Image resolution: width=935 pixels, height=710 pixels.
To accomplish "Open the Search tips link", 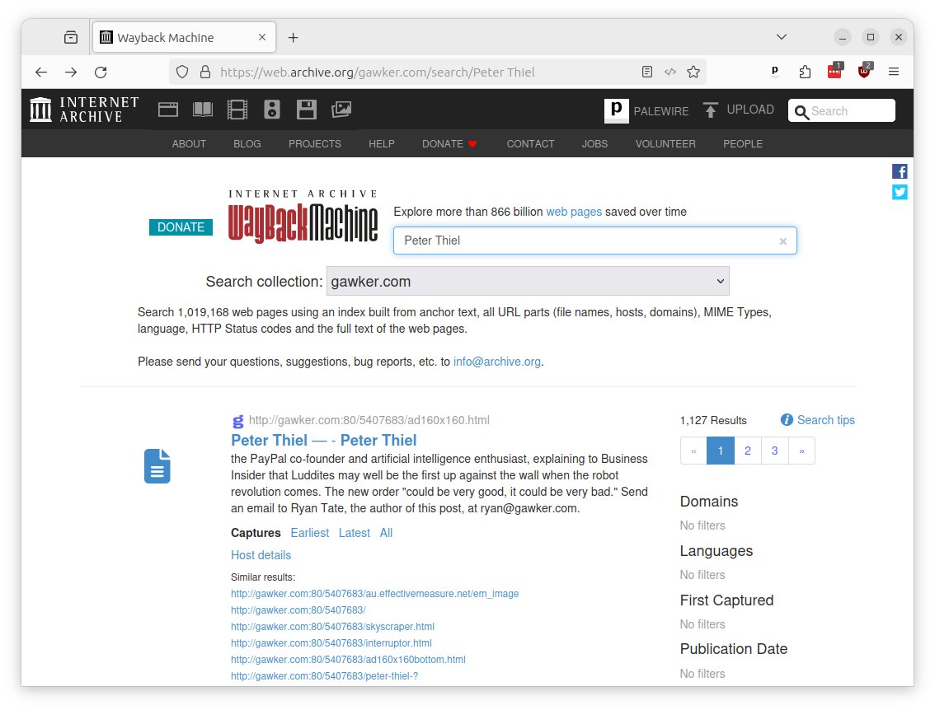I will coord(826,420).
